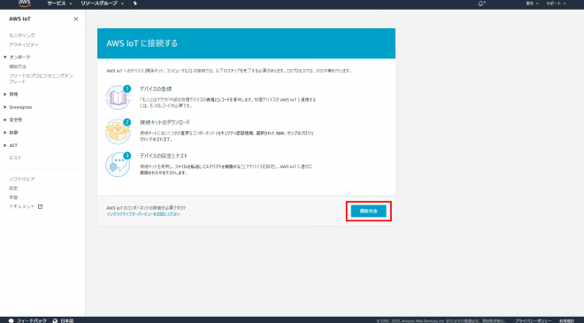Expand the ACT sidebar section

[11, 145]
